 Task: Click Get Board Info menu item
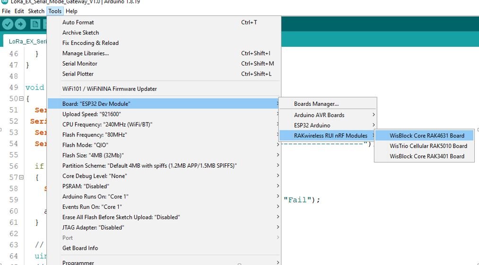click(x=80, y=248)
